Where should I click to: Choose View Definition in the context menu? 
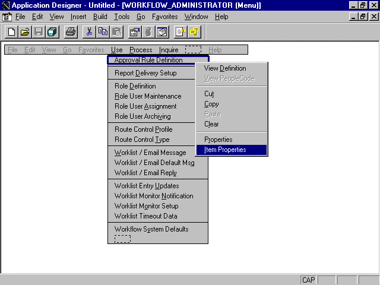coord(232,69)
